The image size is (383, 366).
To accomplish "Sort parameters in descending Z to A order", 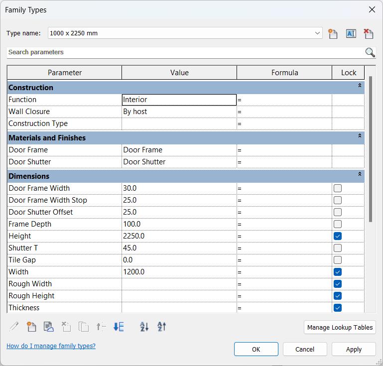I will point(162,327).
